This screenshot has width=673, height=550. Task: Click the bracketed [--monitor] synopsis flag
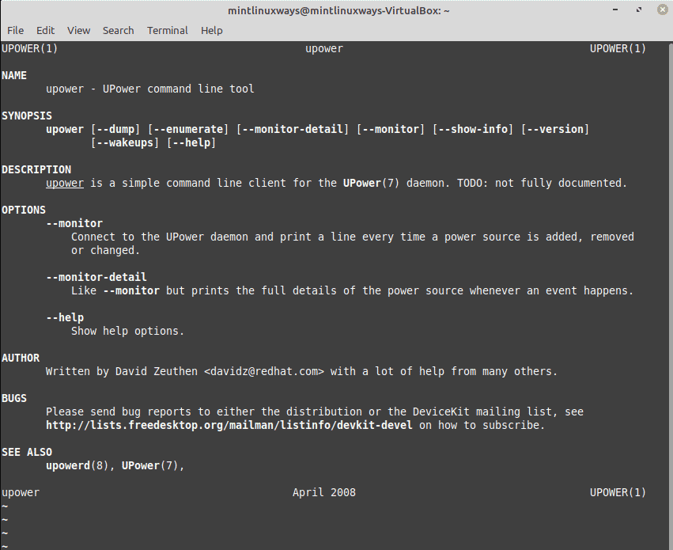[391, 129]
